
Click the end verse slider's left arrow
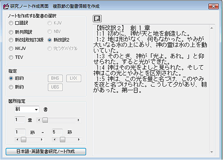(55, 140)
